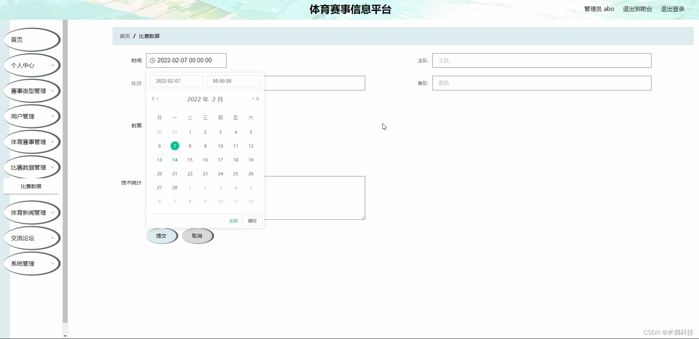
Task: Click the 首页 breadcrumb link
Action: 125,36
